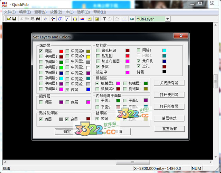This screenshot has height=173, width=221.
Task: Open the 文件(F) menu
Action: tap(10, 12)
